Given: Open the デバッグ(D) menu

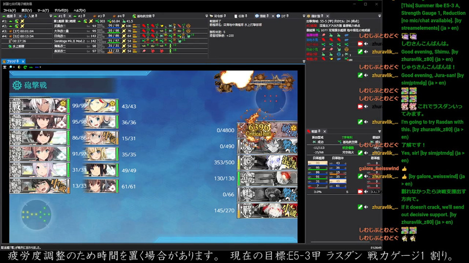Looking at the screenshot, I should click(x=61, y=10).
